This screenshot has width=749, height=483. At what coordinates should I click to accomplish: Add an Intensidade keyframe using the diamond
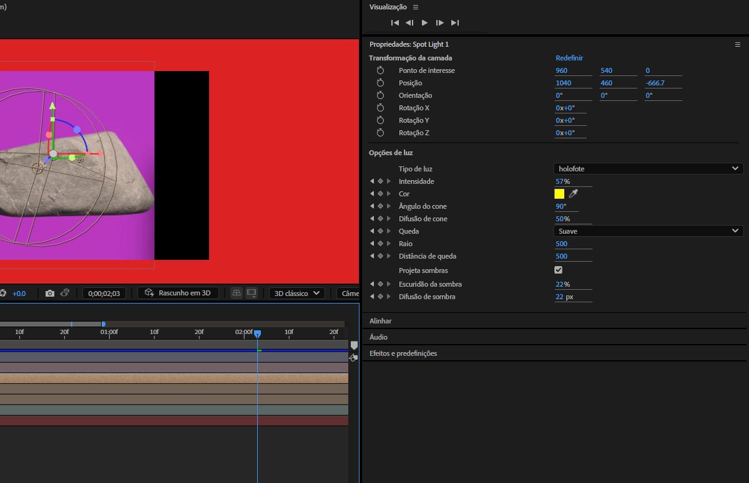(380, 181)
